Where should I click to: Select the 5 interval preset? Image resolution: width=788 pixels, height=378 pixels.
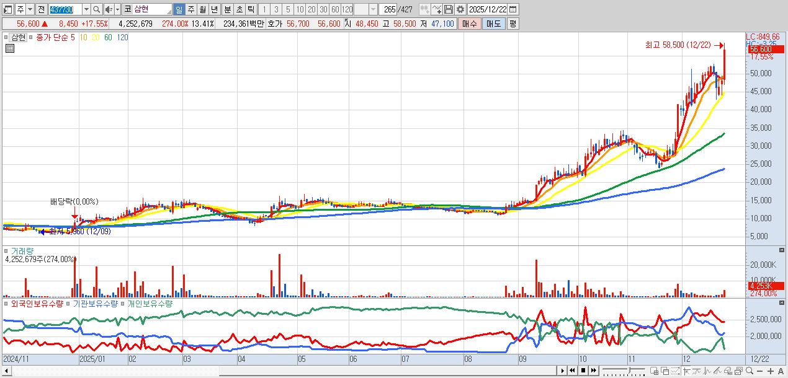point(288,9)
